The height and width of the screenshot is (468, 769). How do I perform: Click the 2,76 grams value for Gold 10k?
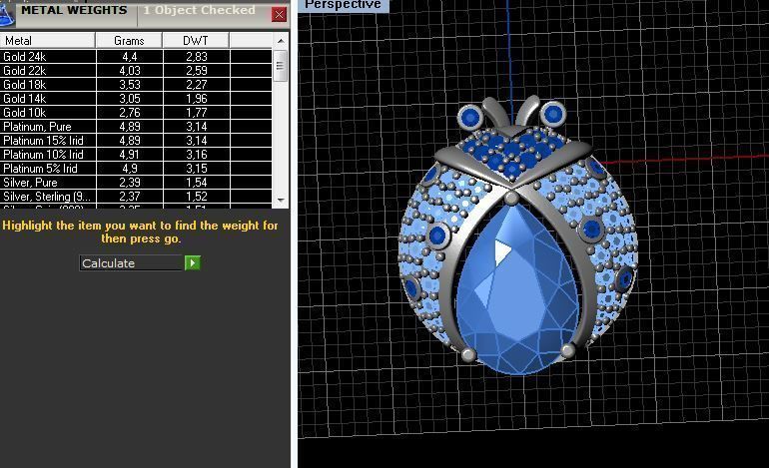[130, 112]
